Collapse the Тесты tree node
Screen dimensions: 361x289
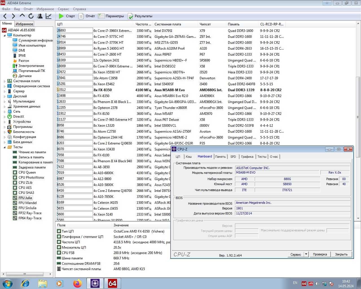click(5, 147)
